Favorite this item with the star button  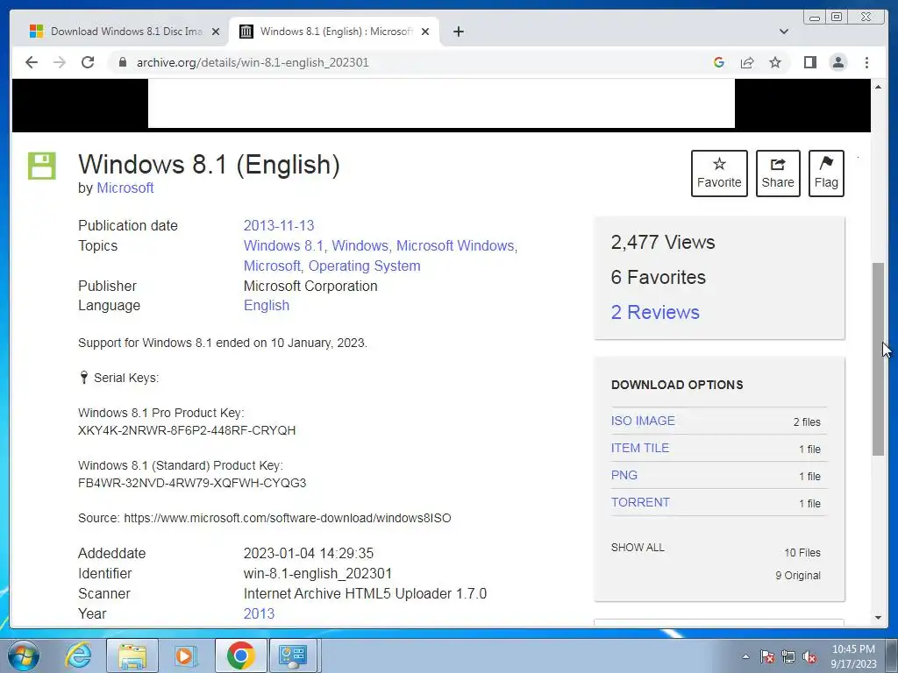pyautogui.click(x=719, y=174)
